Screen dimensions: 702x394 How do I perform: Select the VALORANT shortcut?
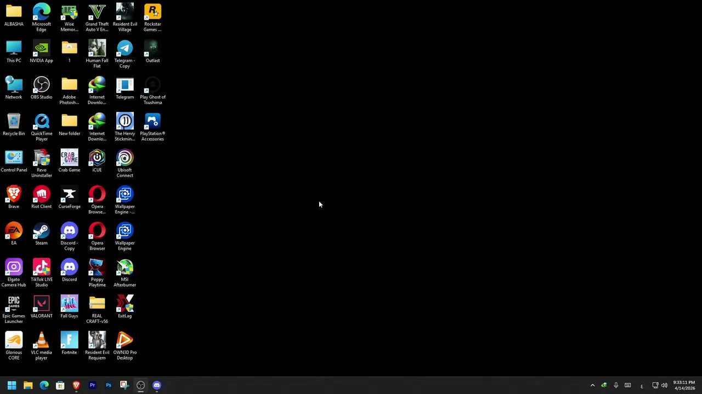[x=42, y=307]
